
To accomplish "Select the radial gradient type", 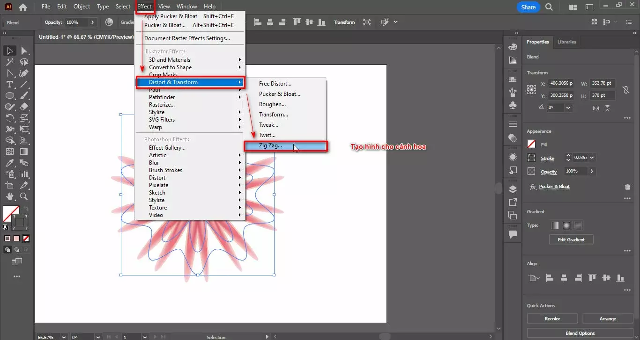I will pyautogui.click(x=566, y=225).
